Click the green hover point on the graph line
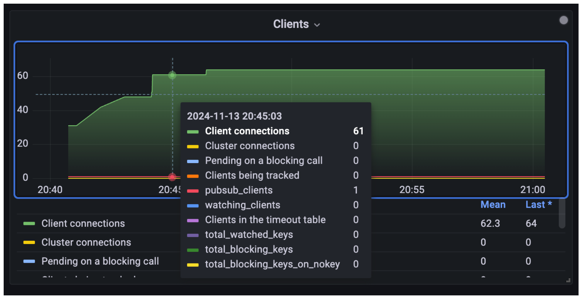The height and width of the screenshot is (299, 582). 172,75
